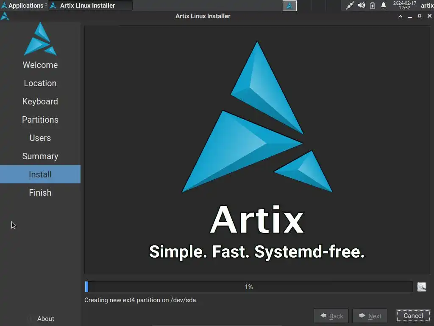Screen dimensions: 434x326
Task: Cancel the installation
Action: click(413, 316)
